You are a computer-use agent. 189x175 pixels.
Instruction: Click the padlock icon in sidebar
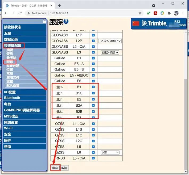pyautogui.click(x=44, y=21)
